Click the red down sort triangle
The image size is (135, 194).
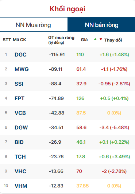point(101,39)
